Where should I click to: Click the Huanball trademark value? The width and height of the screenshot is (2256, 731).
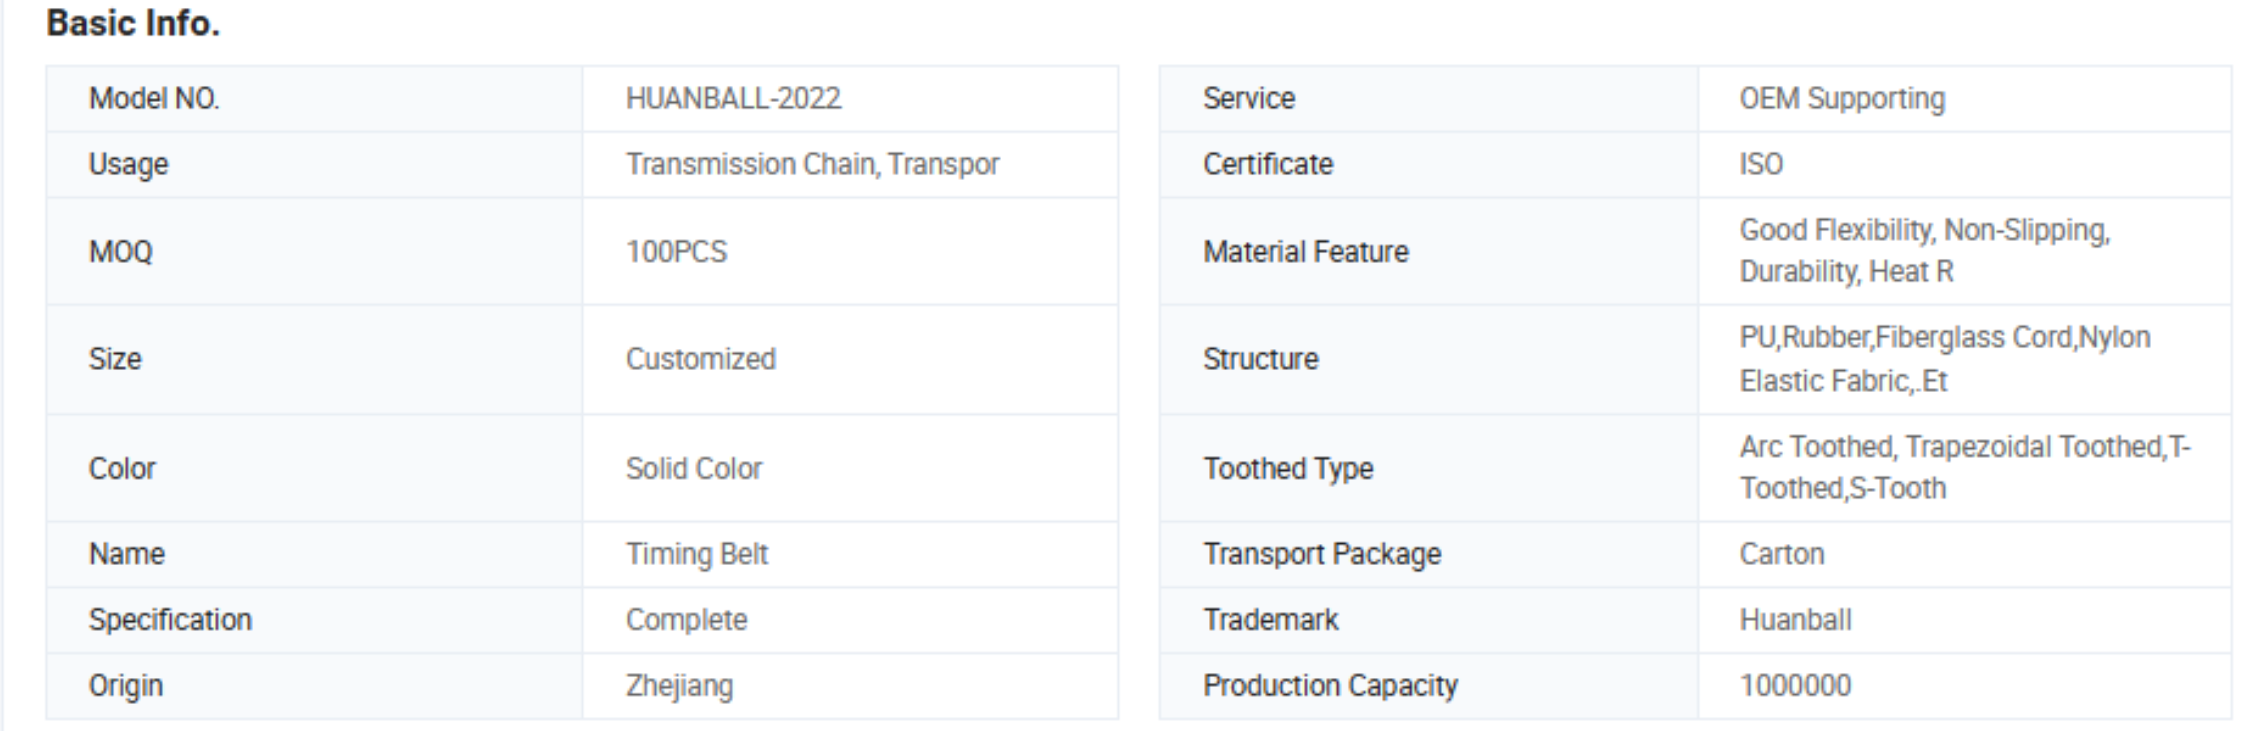1795,620
